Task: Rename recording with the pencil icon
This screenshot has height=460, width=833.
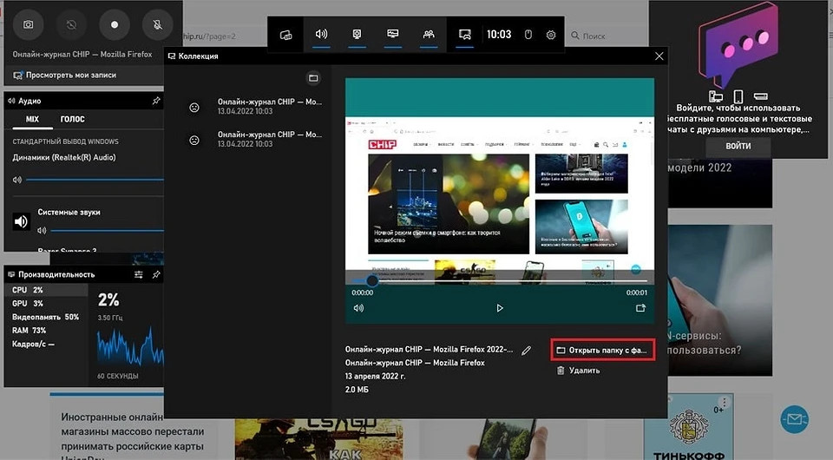Action: tap(526, 351)
